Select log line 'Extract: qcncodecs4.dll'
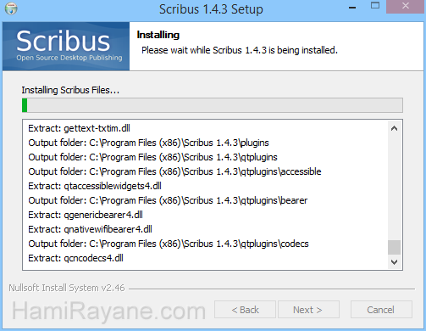This screenshot has width=426, height=331. 75,258
